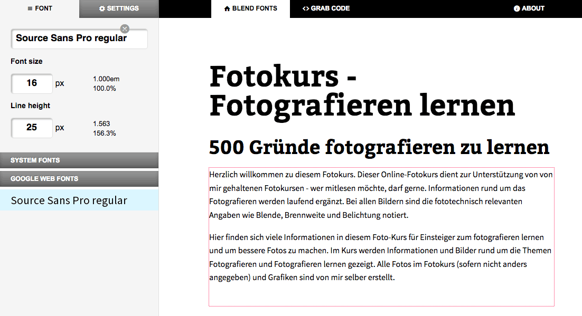582x316 pixels.
Task: Select the BLEND FONTS tab
Action: click(250, 8)
